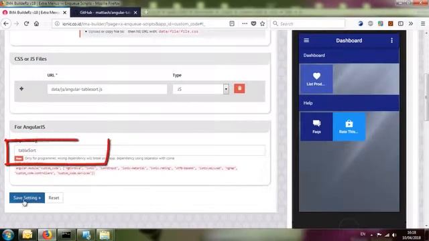
Task: Toggle reader view in address bar
Action: (232, 23)
